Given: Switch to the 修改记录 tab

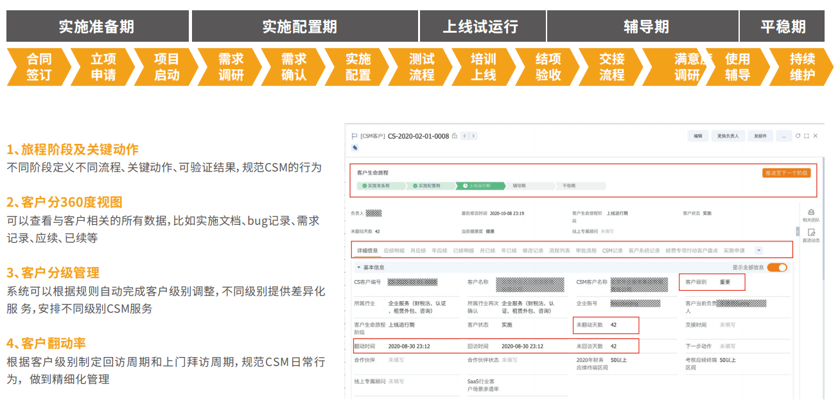Looking at the screenshot, I should 533,250.
